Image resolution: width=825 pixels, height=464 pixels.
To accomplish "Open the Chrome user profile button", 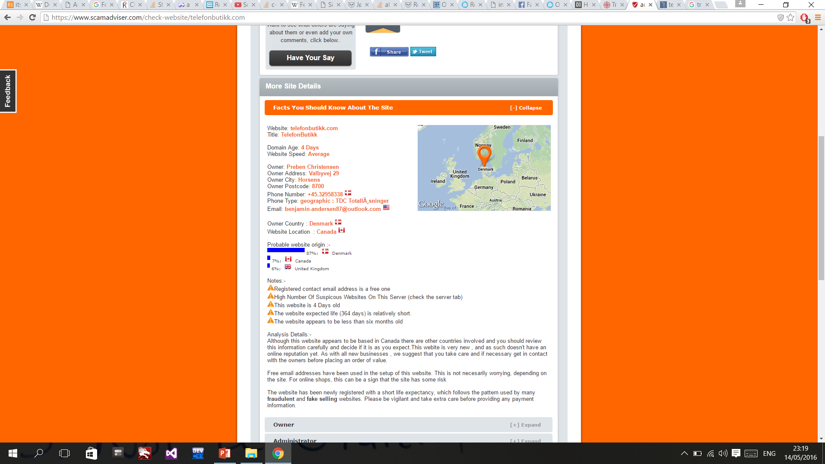I will tap(740, 3).
